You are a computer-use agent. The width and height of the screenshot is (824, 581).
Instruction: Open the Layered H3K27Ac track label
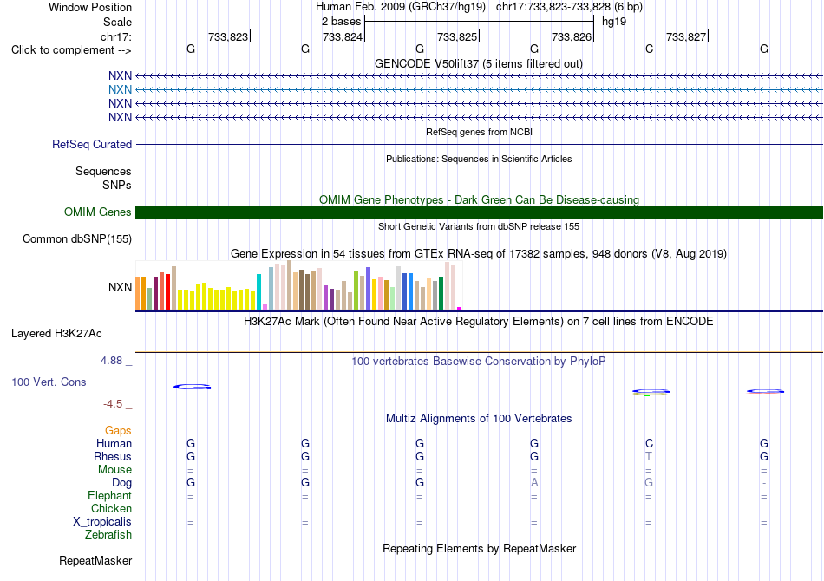(x=56, y=334)
